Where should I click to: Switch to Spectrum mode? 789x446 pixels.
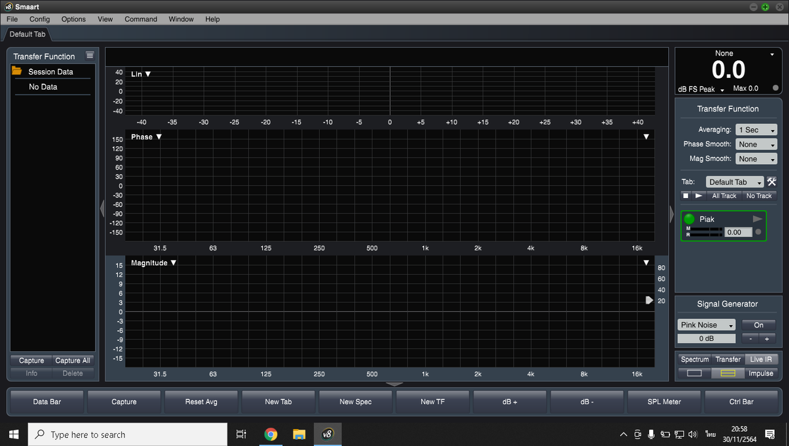point(694,359)
